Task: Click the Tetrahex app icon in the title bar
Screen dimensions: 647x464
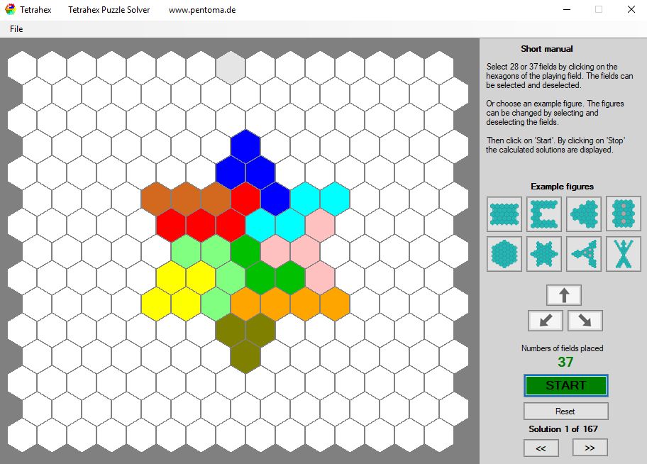Action: 11,9
